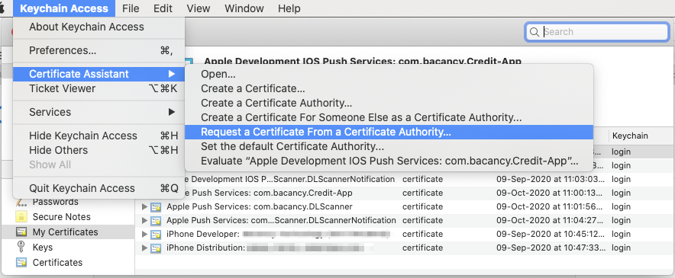Choose Hide Others menu item
This screenshot has width=675, height=278.
(99, 150)
